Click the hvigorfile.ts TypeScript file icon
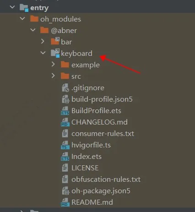195x212 pixels. [65, 145]
